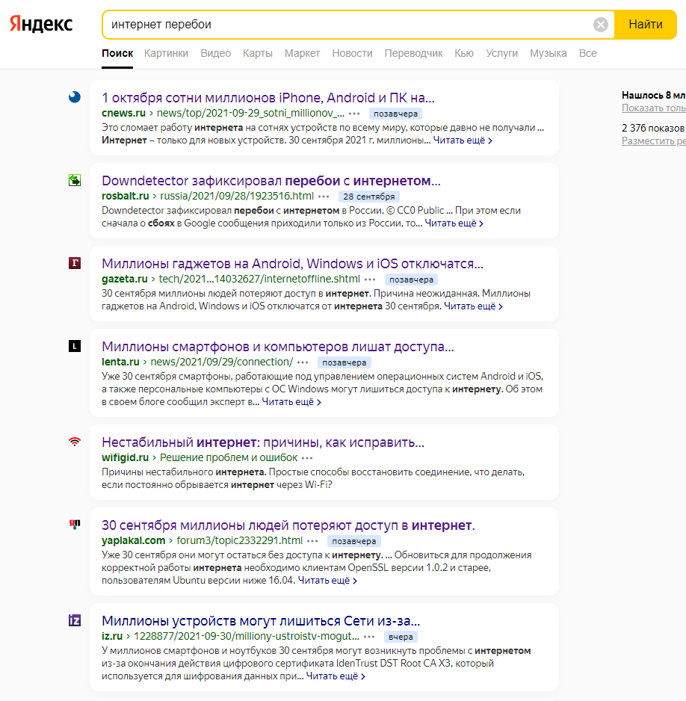Click the 'Разместить ре…' link in sidebar

point(653,141)
